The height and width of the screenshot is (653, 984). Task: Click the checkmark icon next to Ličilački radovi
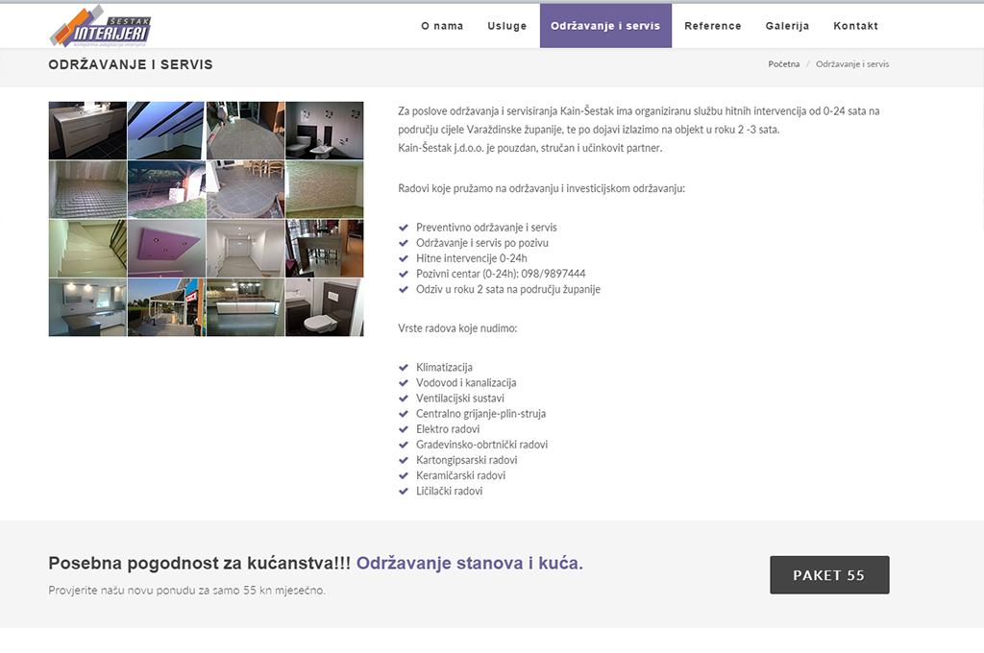click(x=404, y=491)
